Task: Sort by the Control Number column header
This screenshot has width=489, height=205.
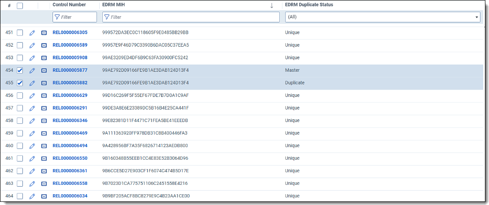Action: [x=69, y=5]
